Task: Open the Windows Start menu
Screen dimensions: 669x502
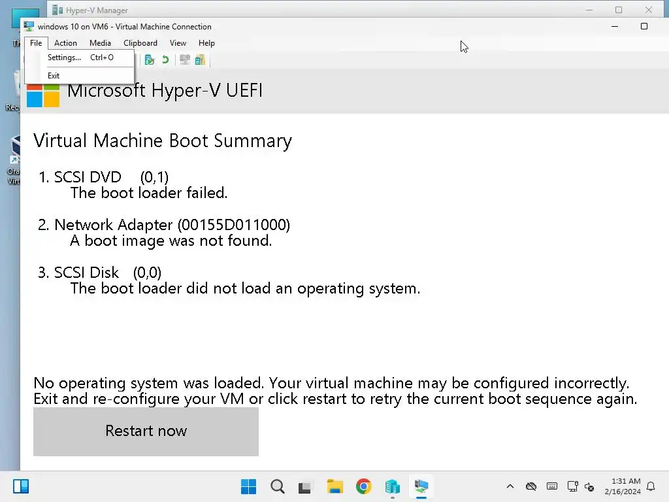Action: (249, 486)
